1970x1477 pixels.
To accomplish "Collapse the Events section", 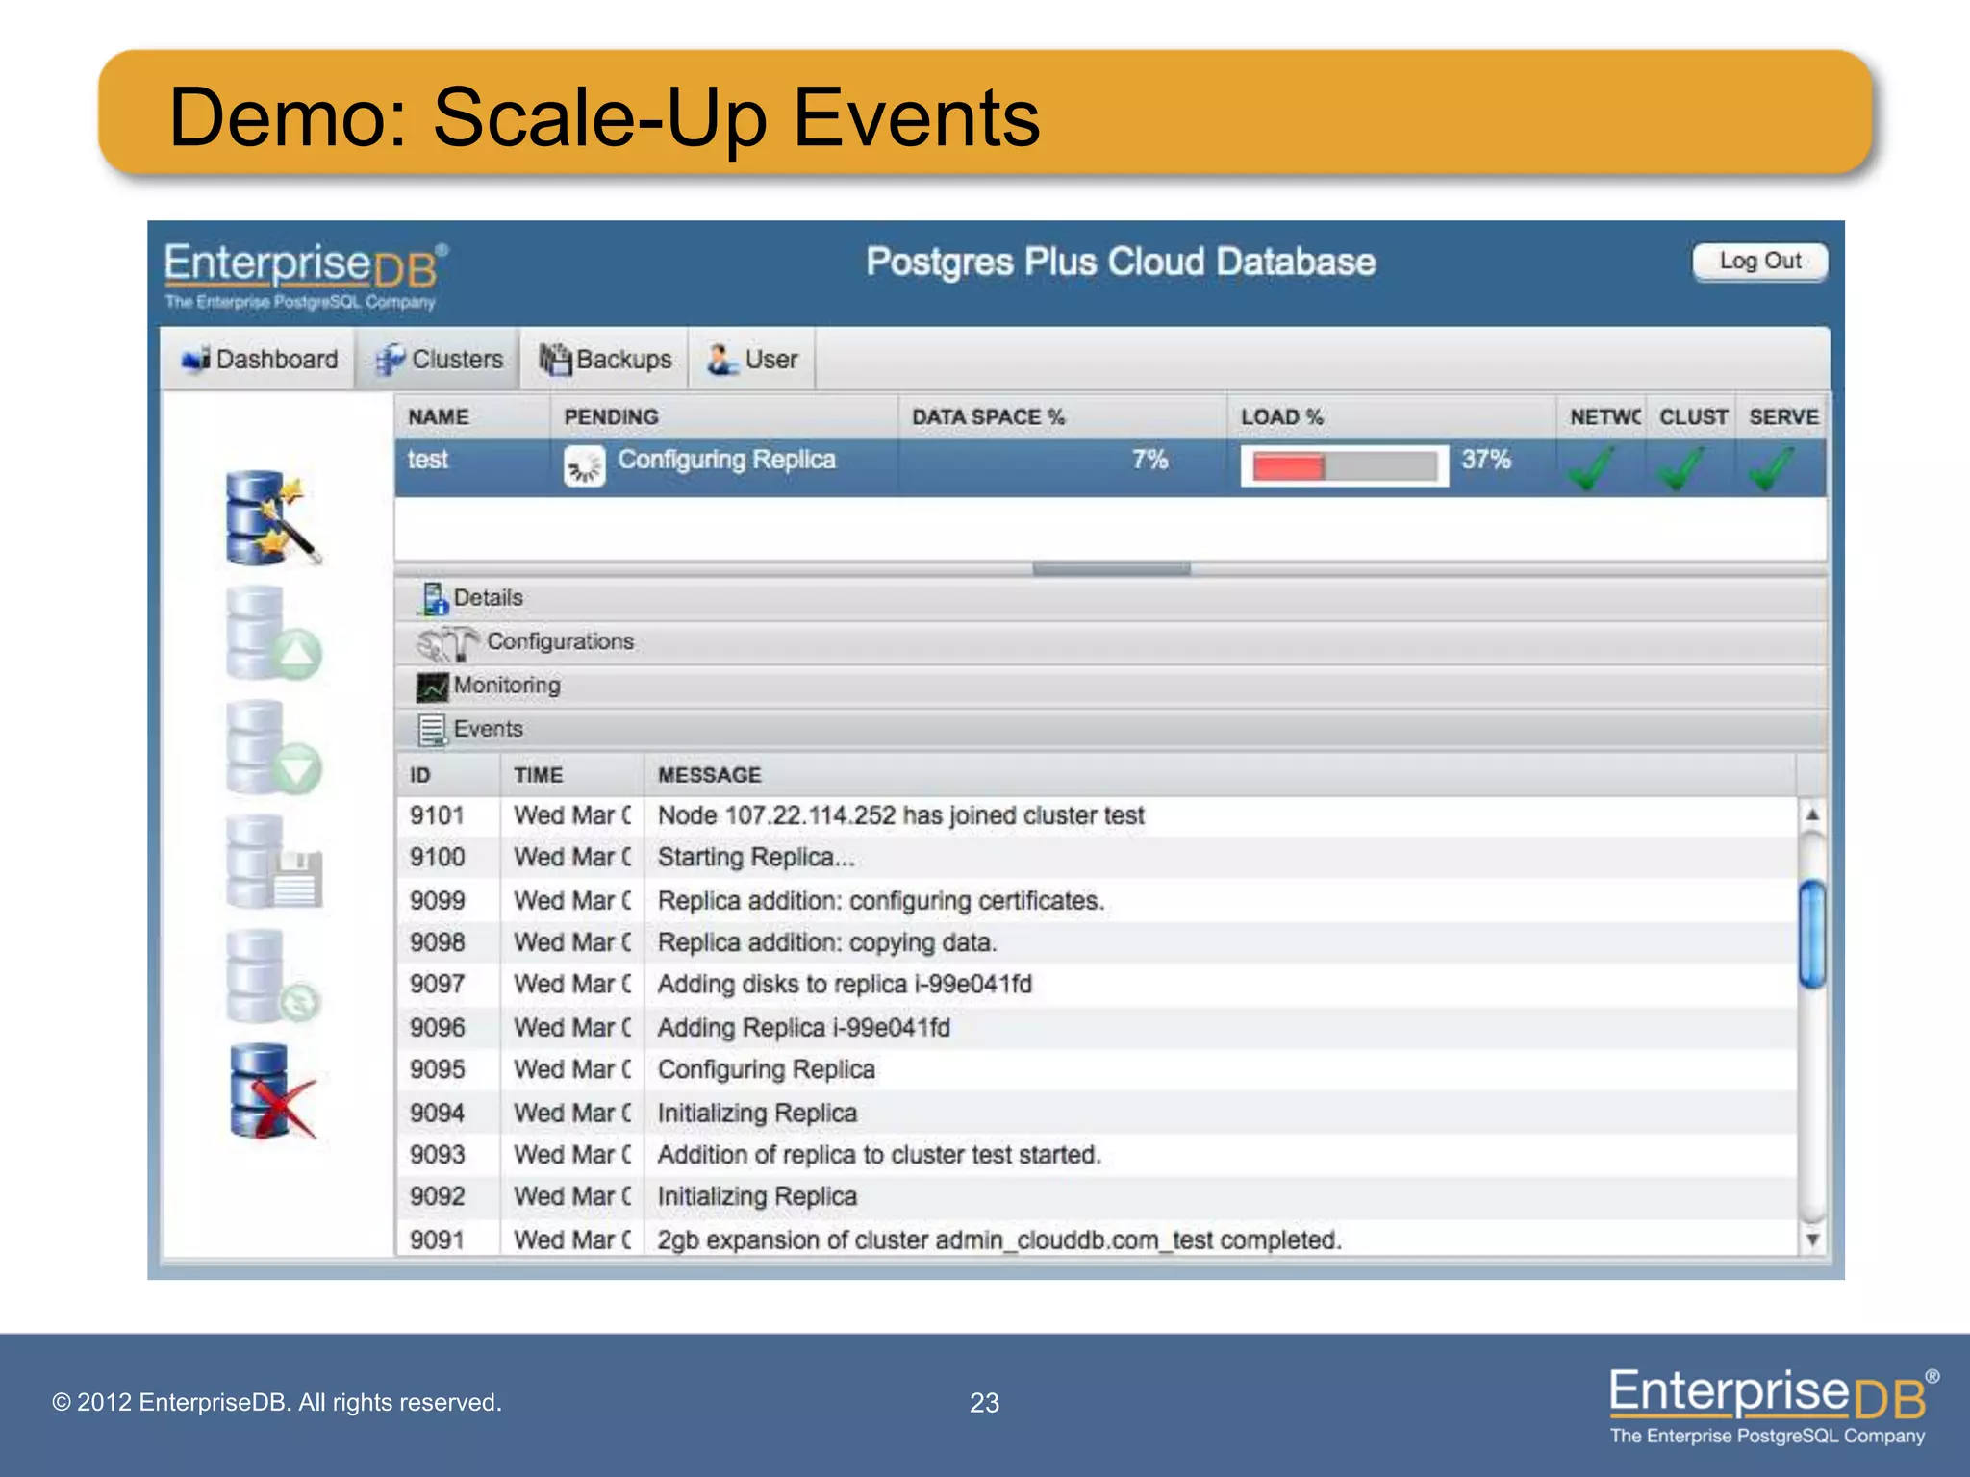I will point(1111,730).
